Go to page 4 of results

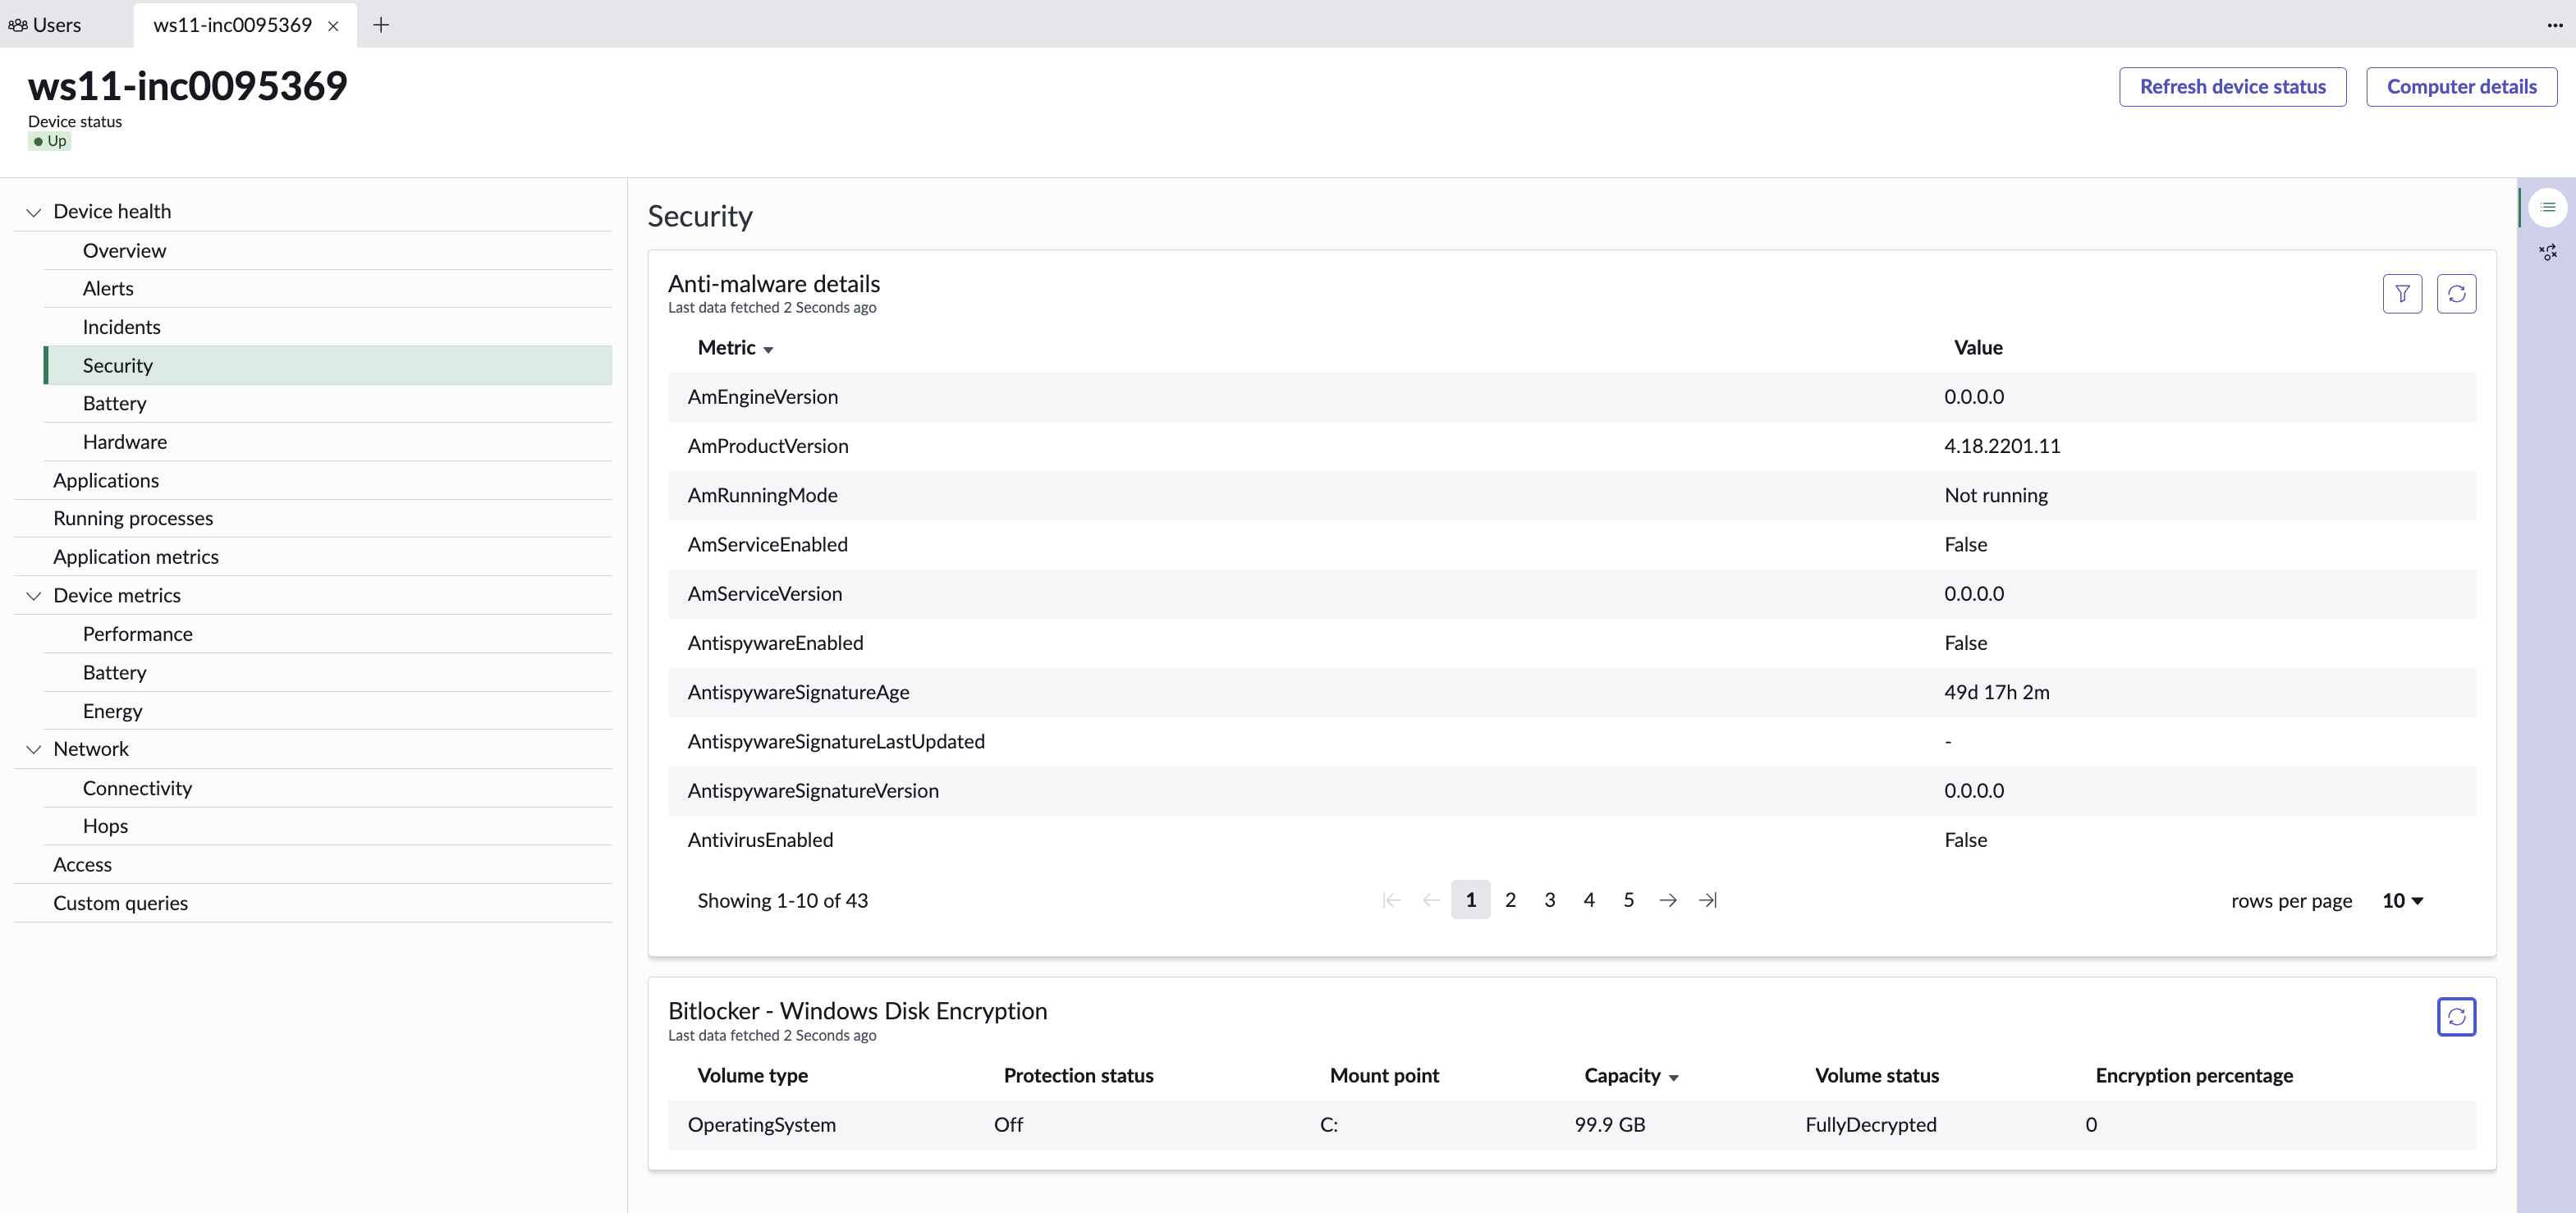[x=1589, y=900]
